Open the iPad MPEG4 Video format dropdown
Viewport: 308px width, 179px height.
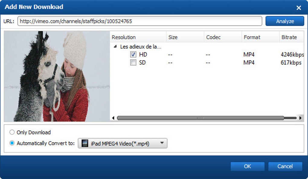[123, 143]
